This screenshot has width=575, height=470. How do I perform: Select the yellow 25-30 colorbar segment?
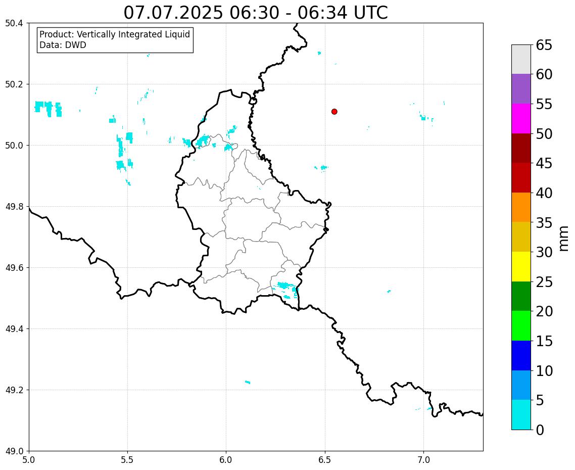521,266
